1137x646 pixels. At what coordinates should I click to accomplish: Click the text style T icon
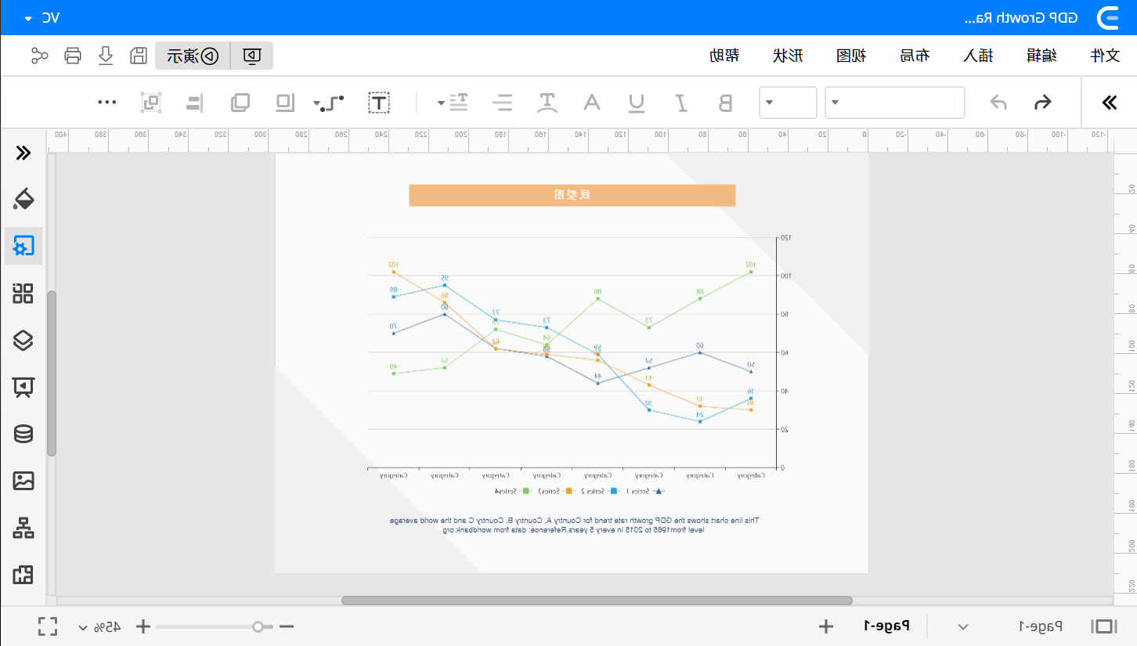click(547, 103)
